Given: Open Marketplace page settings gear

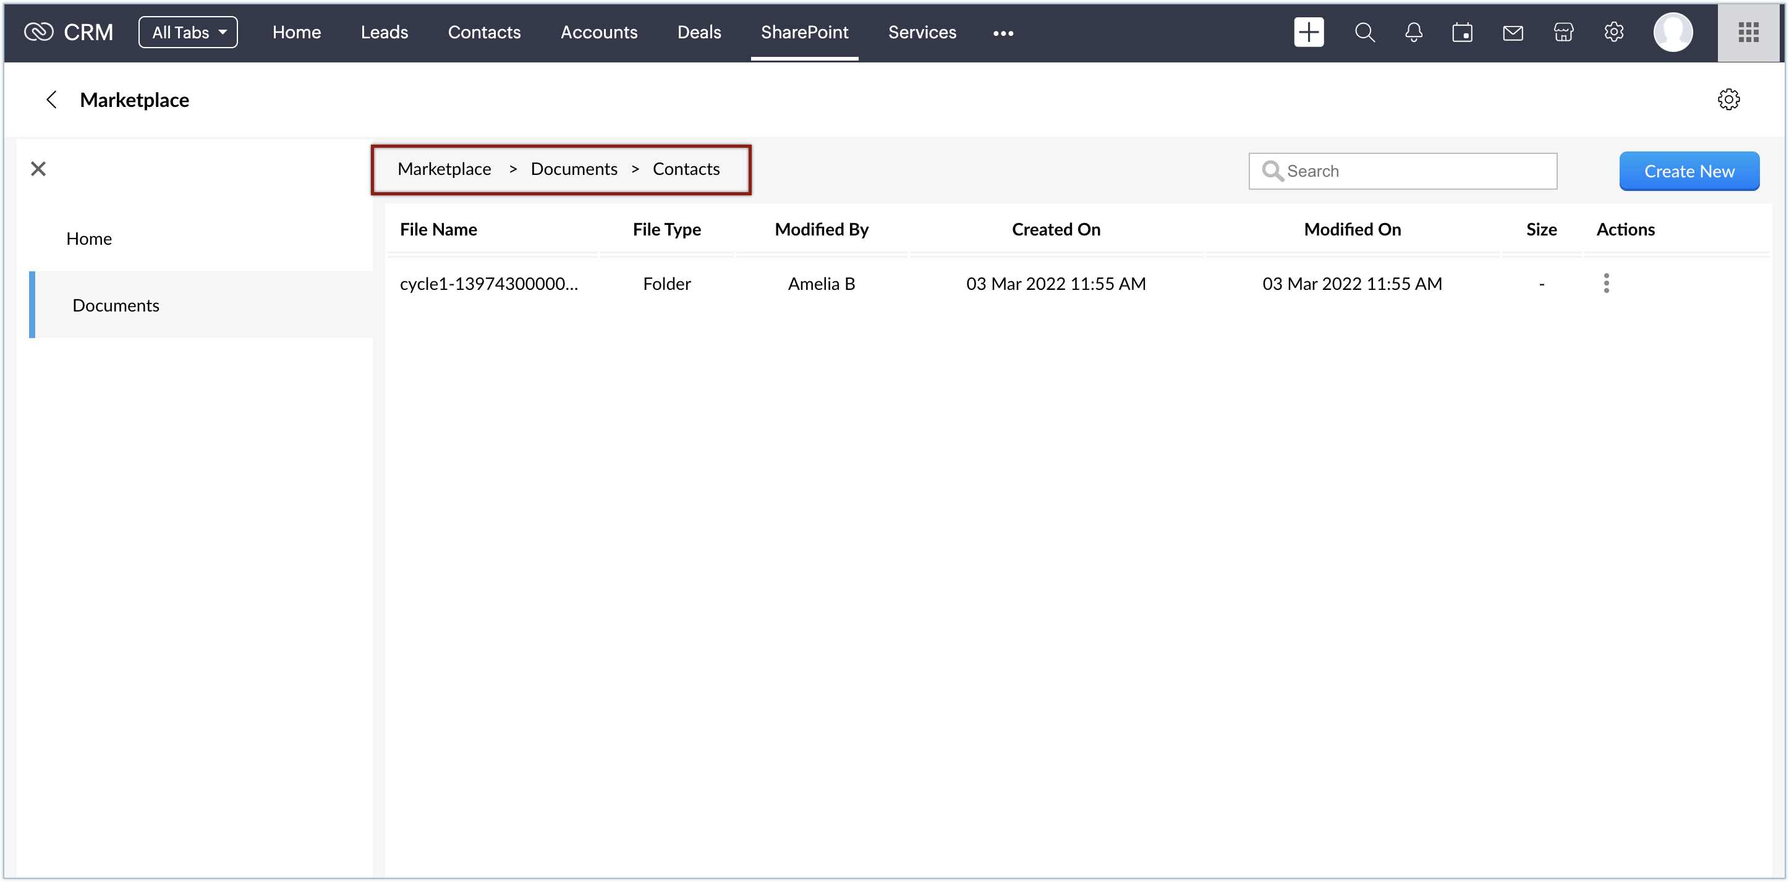Looking at the screenshot, I should click(1728, 100).
